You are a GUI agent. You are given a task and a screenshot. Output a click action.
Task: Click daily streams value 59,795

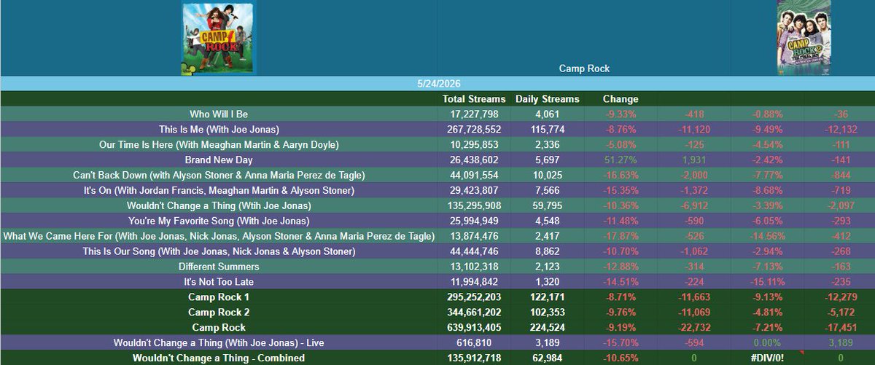click(548, 206)
